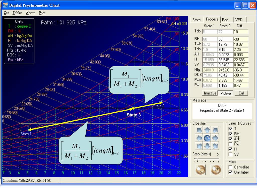257x192 pixels.
Task: Move crosshair left with arrow button
Action: 199,138
